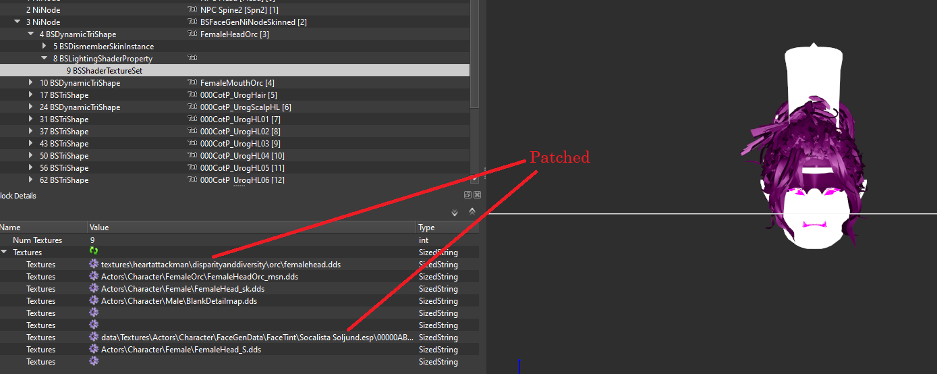Select the 17 BSTriShape row

click(235, 95)
